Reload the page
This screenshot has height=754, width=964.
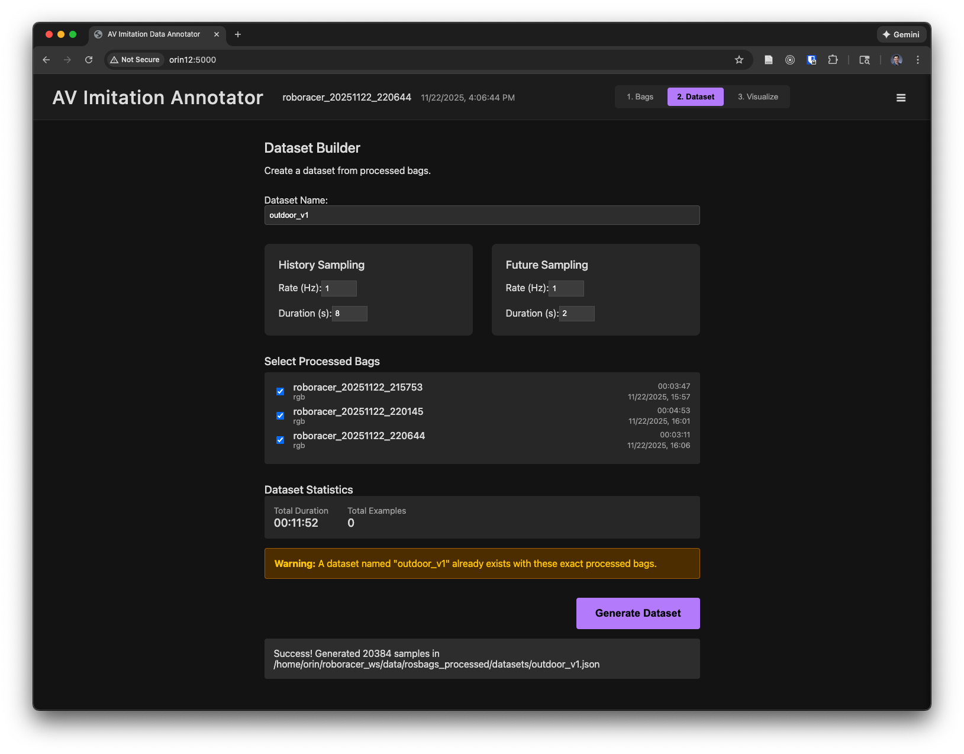(89, 60)
